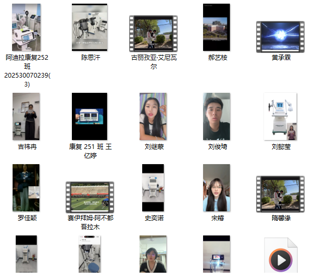Select the 宋椿 video thumbnail

[x=216, y=187]
